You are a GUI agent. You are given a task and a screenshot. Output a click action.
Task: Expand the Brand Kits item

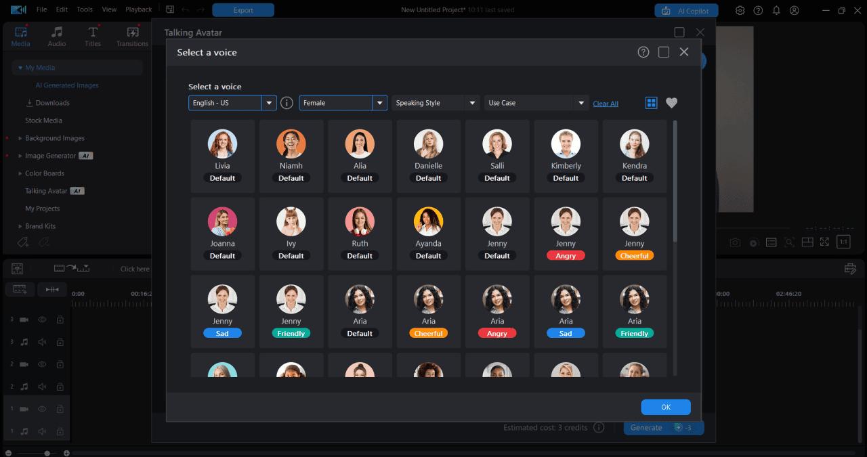pyautogui.click(x=20, y=226)
